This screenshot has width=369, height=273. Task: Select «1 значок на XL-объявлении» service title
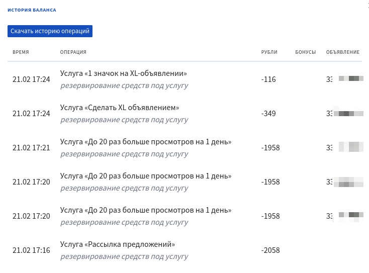click(123, 73)
